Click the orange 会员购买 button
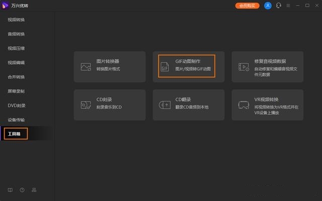The width and height of the screenshot is (322, 201). [247, 6]
